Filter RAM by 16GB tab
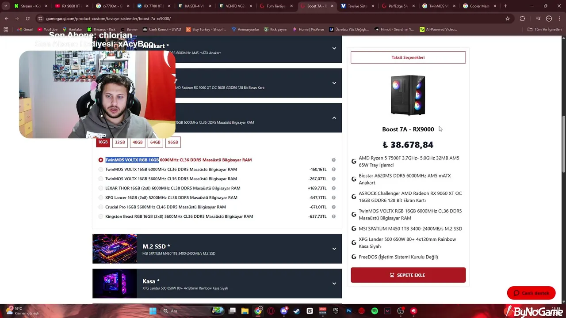The image size is (566, 318). click(x=103, y=142)
